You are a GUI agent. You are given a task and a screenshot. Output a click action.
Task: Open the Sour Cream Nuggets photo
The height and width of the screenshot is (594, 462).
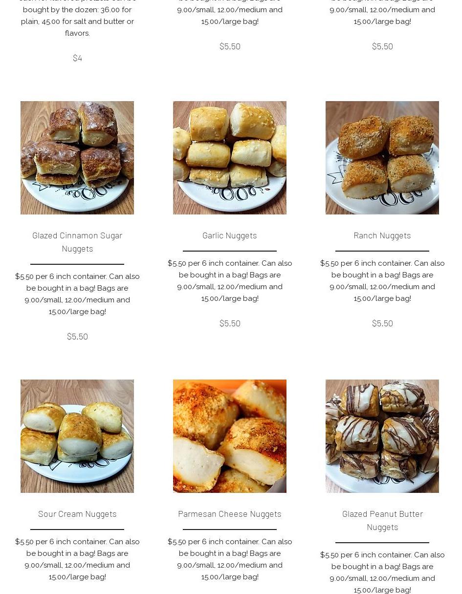click(77, 436)
